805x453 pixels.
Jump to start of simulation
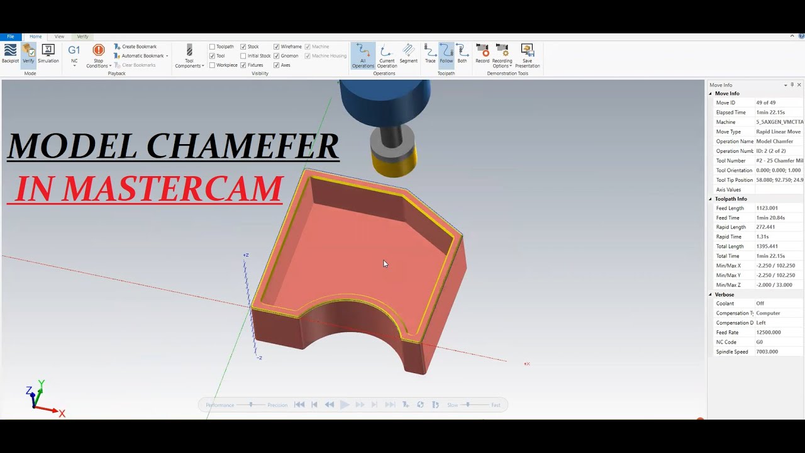coord(299,405)
